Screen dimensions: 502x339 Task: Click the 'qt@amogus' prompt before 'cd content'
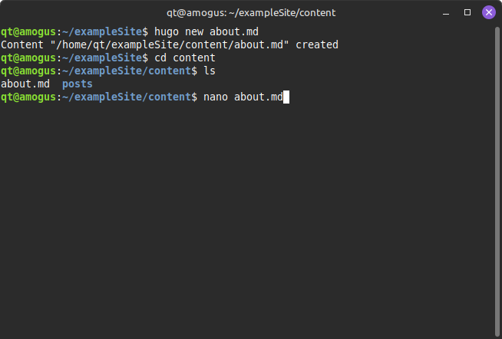[x=28, y=58]
